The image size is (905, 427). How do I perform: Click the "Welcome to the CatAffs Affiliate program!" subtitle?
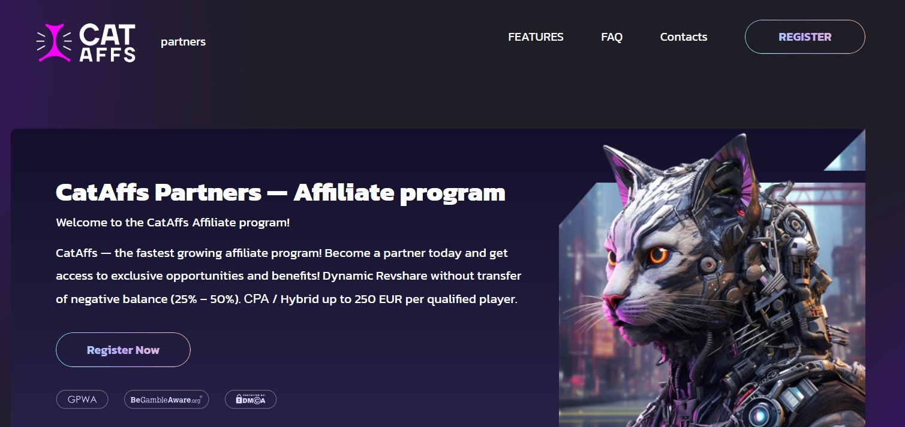[173, 223]
